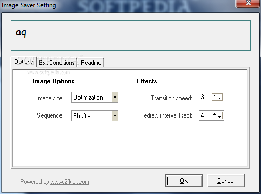
Task: Click the Image Options section heading
Action: (x=54, y=81)
